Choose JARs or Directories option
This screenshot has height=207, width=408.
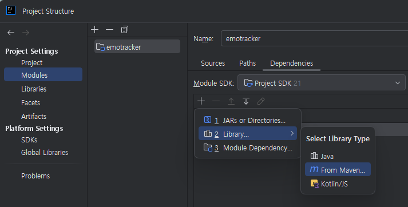tap(247, 120)
